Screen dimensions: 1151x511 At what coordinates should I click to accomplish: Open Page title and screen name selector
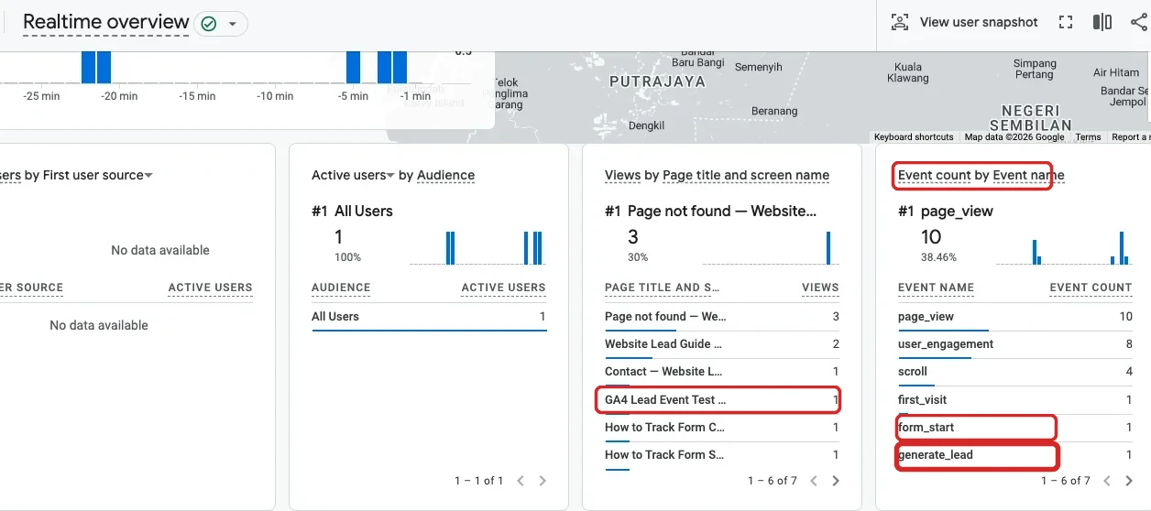click(745, 175)
